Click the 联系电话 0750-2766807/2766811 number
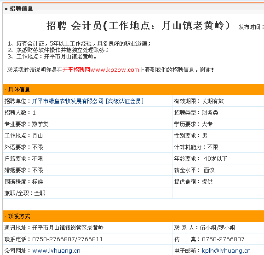264x255 pixels. (x=68, y=239)
